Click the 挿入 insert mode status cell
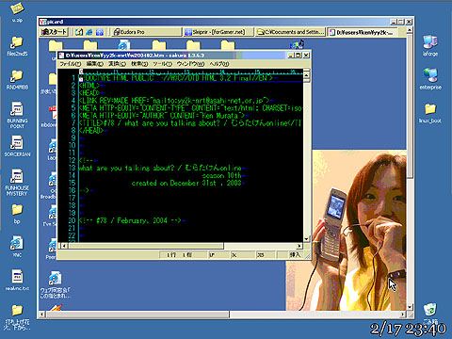This screenshot has width=452, height=339. [x=295, y=255]
